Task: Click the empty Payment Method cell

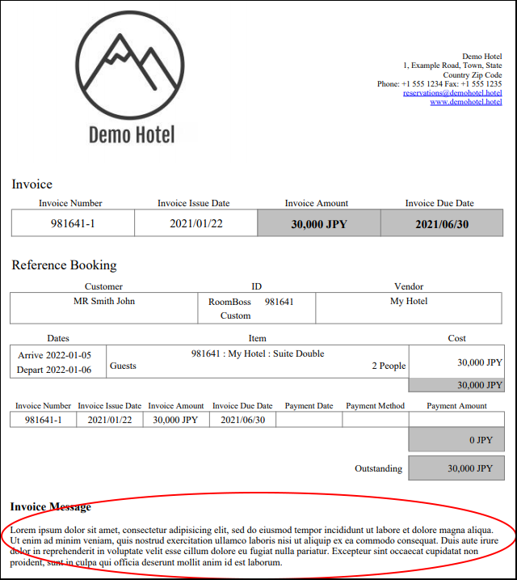Action: pos(375,420)
